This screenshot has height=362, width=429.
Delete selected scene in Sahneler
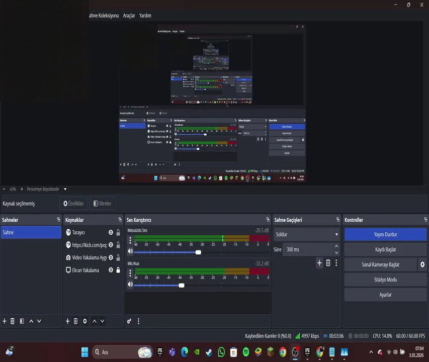pos(12,321)
